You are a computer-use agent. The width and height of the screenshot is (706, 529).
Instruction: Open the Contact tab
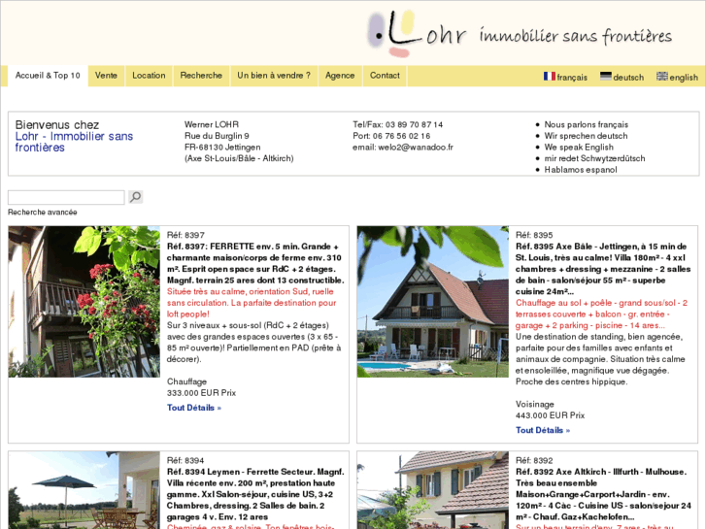[385, 76]
